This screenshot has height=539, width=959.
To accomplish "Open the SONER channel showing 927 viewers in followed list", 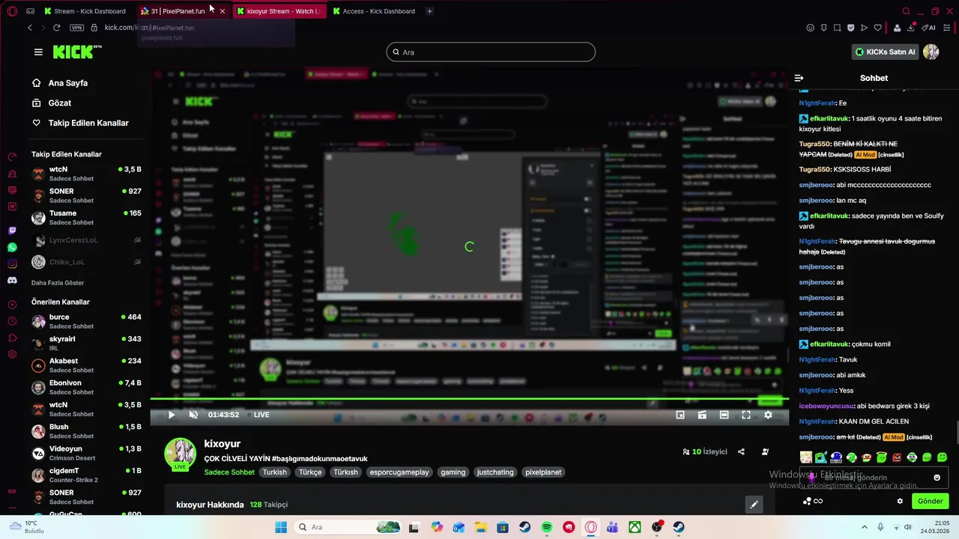I will [x=86, y=195].
